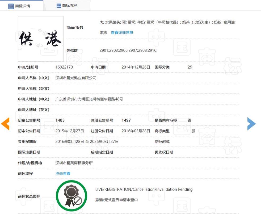Click the flow icon beside 商标流程
261x214 pixels.
pyautogui.click(x=58, y=6)
